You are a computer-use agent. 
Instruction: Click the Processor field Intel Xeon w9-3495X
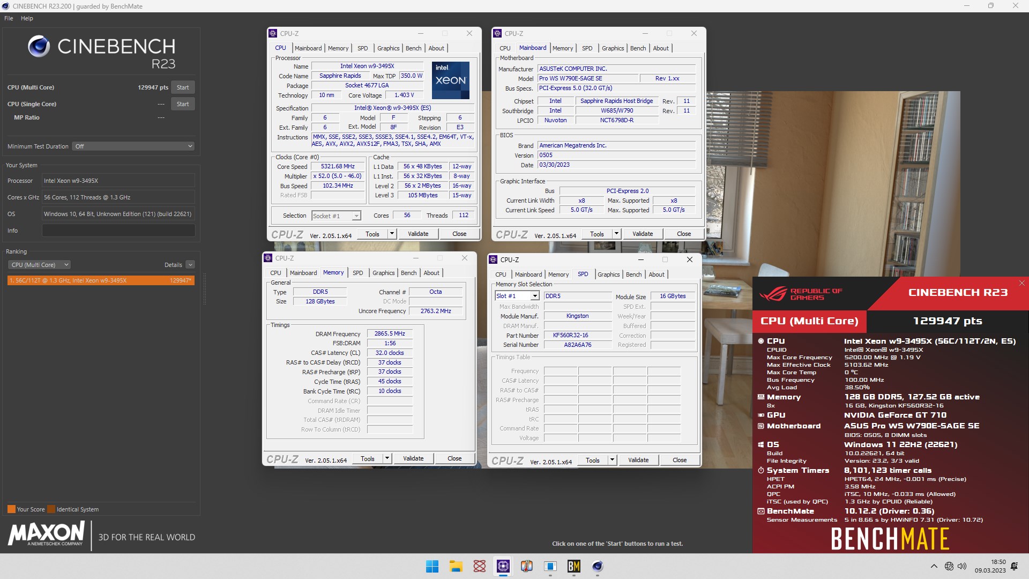(118, 181)
